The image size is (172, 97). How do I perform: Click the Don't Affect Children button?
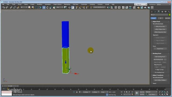tap(160, 80)
